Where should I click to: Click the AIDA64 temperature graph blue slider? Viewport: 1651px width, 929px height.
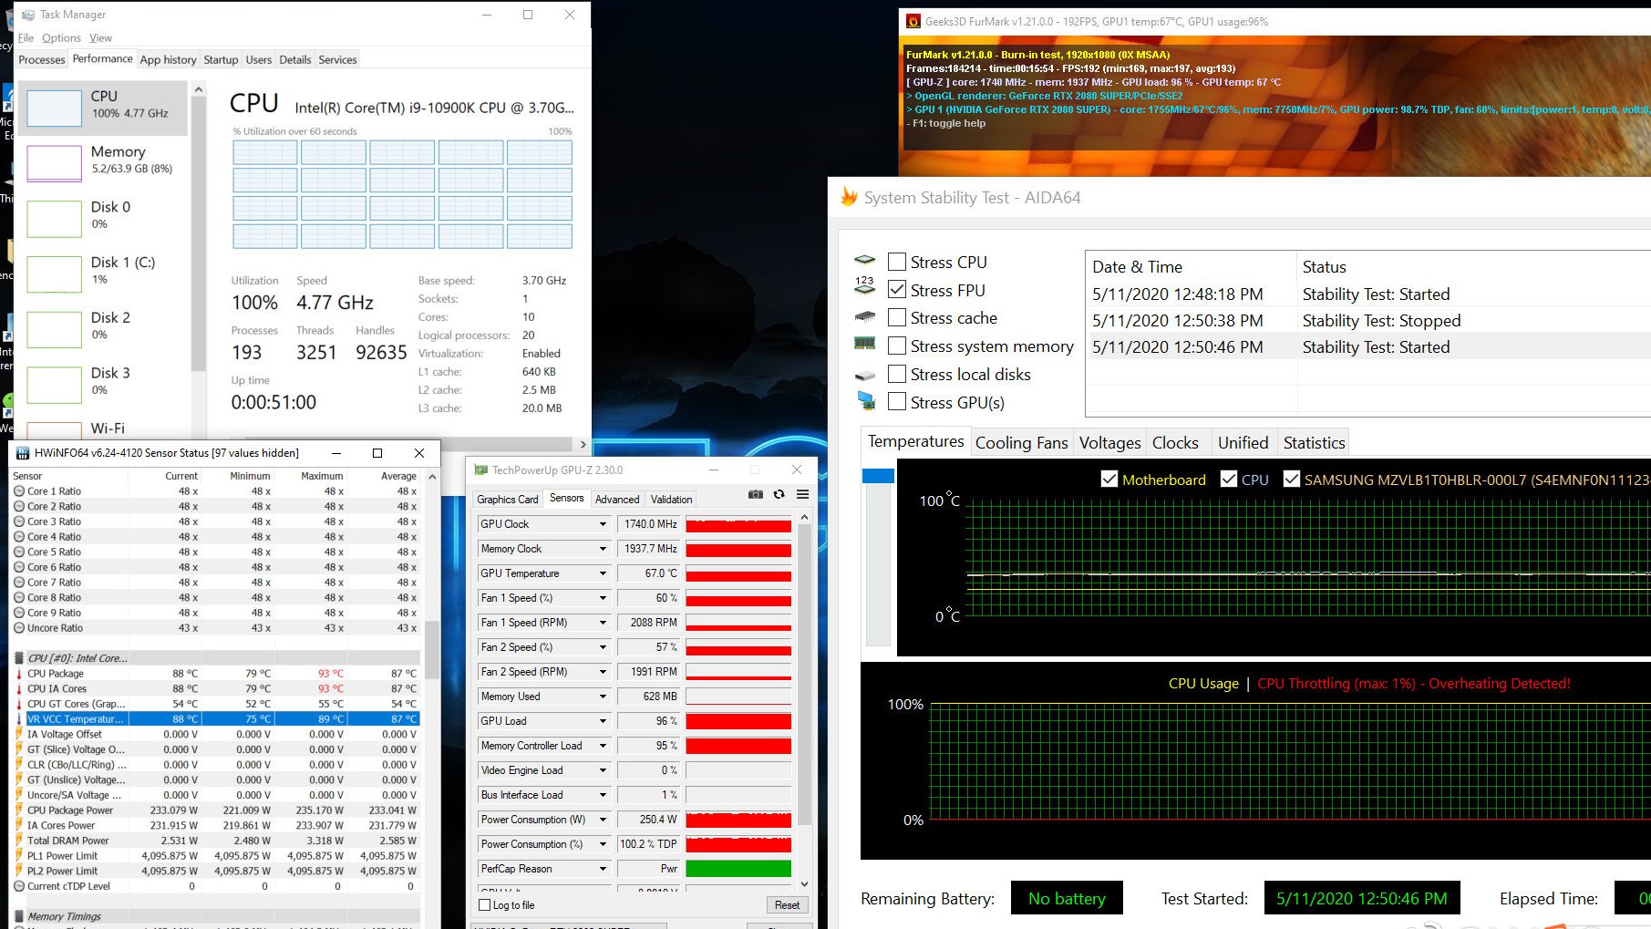pos(878,476)
